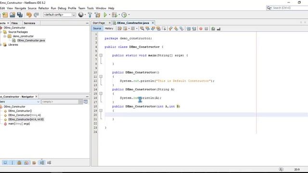Open the Navigate menu

20,8
